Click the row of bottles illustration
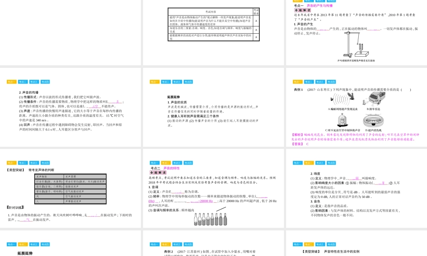The width and height of the screenshot is (427, 256). coord(210,219)
